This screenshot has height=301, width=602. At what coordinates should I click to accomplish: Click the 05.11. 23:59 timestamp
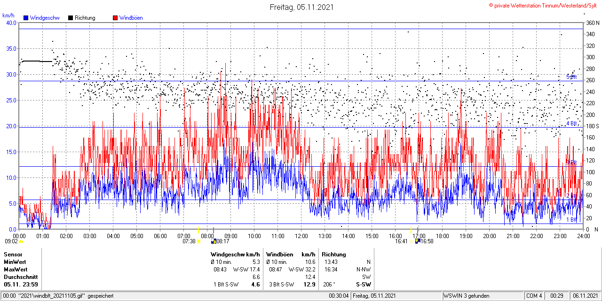[21, 285]
